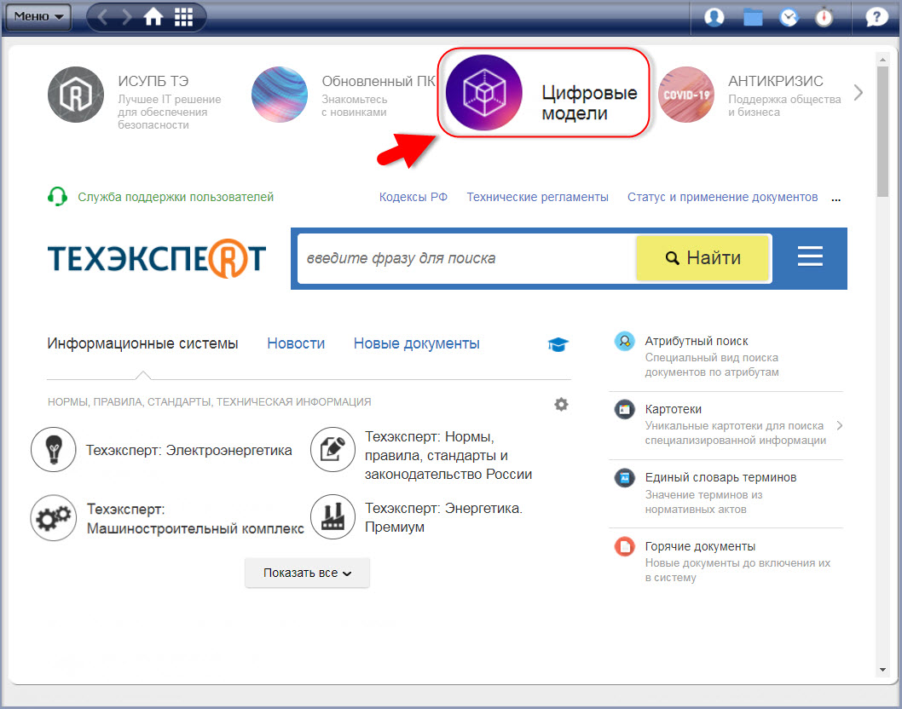
Task: Show next banners with the right chevron
Action: coord(859,92)
